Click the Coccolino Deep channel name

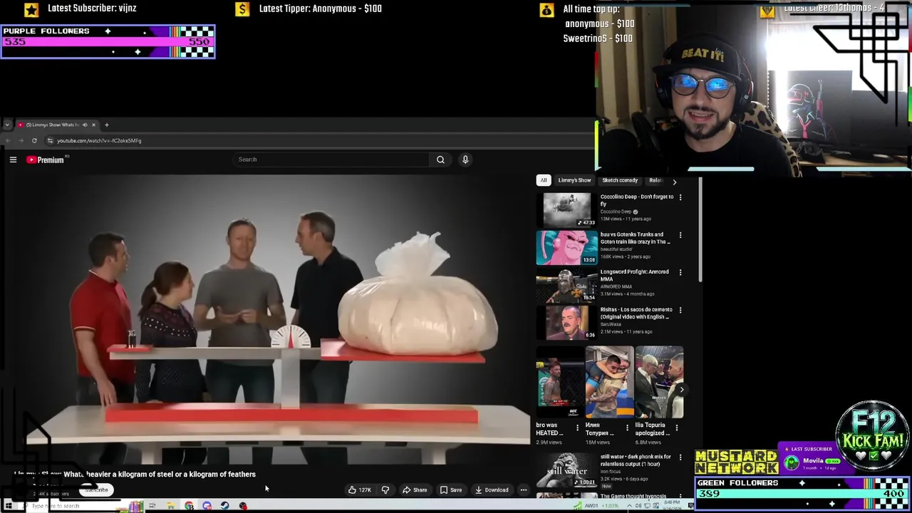617,212
